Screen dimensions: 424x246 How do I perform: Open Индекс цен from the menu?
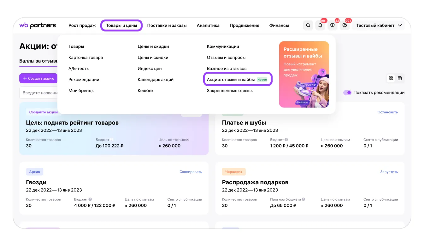(150, 69)
